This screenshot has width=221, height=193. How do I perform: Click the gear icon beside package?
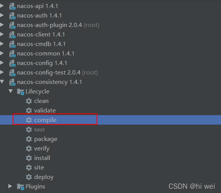[x=29, y=139]
